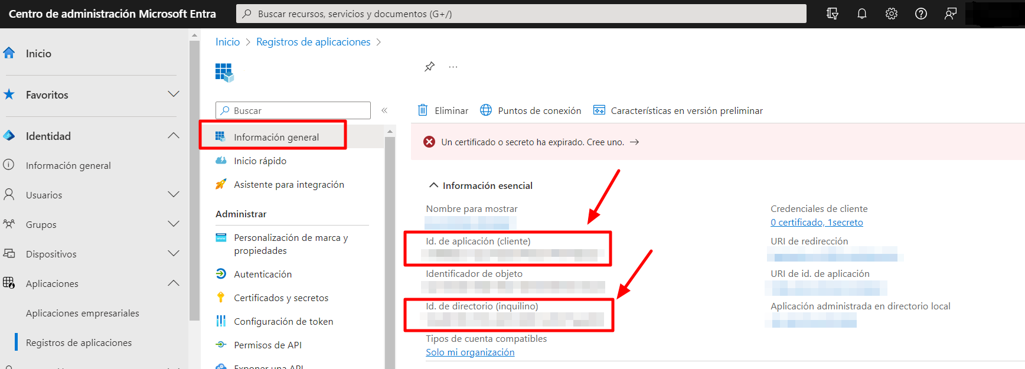Open the notifications bell icon

(x=861, y=14)
